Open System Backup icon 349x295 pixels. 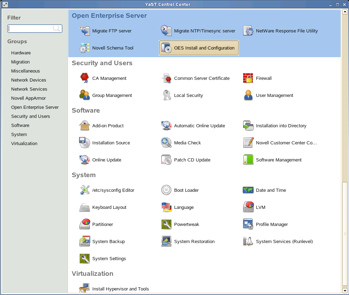point(85,241)
